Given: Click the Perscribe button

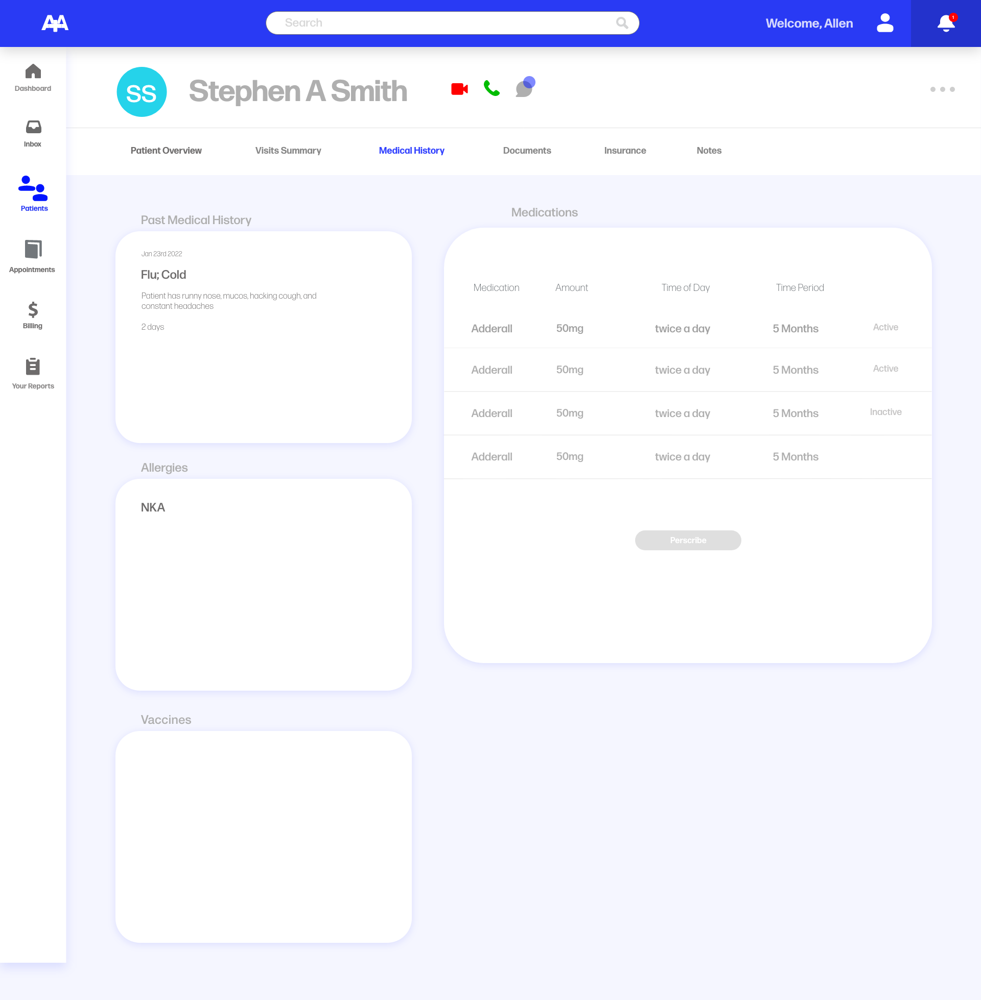Looking at the screenshot, I should click(687, 541).
